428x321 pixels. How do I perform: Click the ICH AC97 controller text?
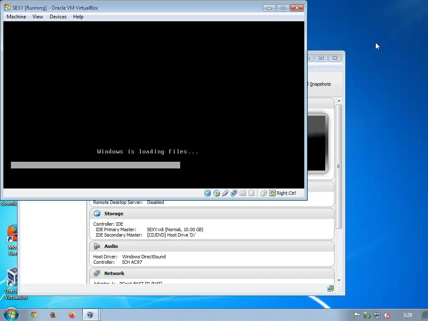pos(132,262)
